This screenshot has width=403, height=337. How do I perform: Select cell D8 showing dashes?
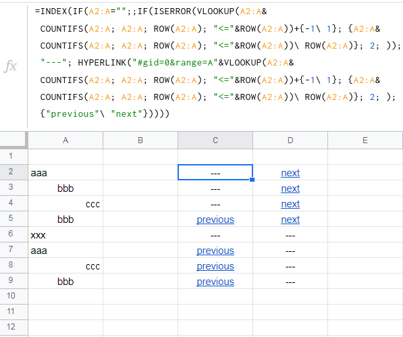[290, 265]
